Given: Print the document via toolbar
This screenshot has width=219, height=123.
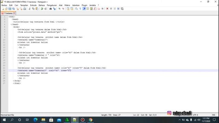Looking at the screenshot, I should [x=25, y=9].
